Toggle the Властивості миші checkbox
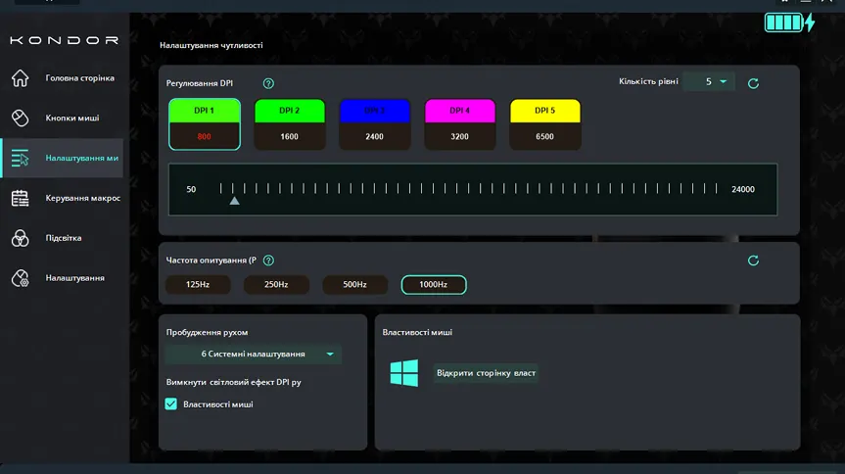Image resolution: width=845 pixels, height=474 pixels. [170, 403]
